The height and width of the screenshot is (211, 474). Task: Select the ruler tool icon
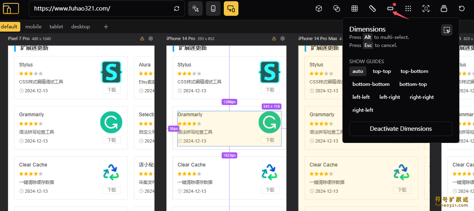[x=372, y=9]
